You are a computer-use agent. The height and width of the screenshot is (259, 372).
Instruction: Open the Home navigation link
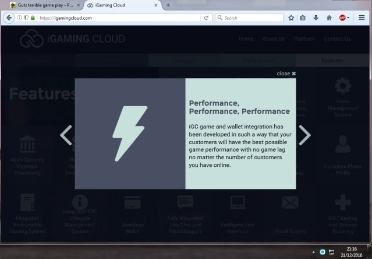click(246, 38)
